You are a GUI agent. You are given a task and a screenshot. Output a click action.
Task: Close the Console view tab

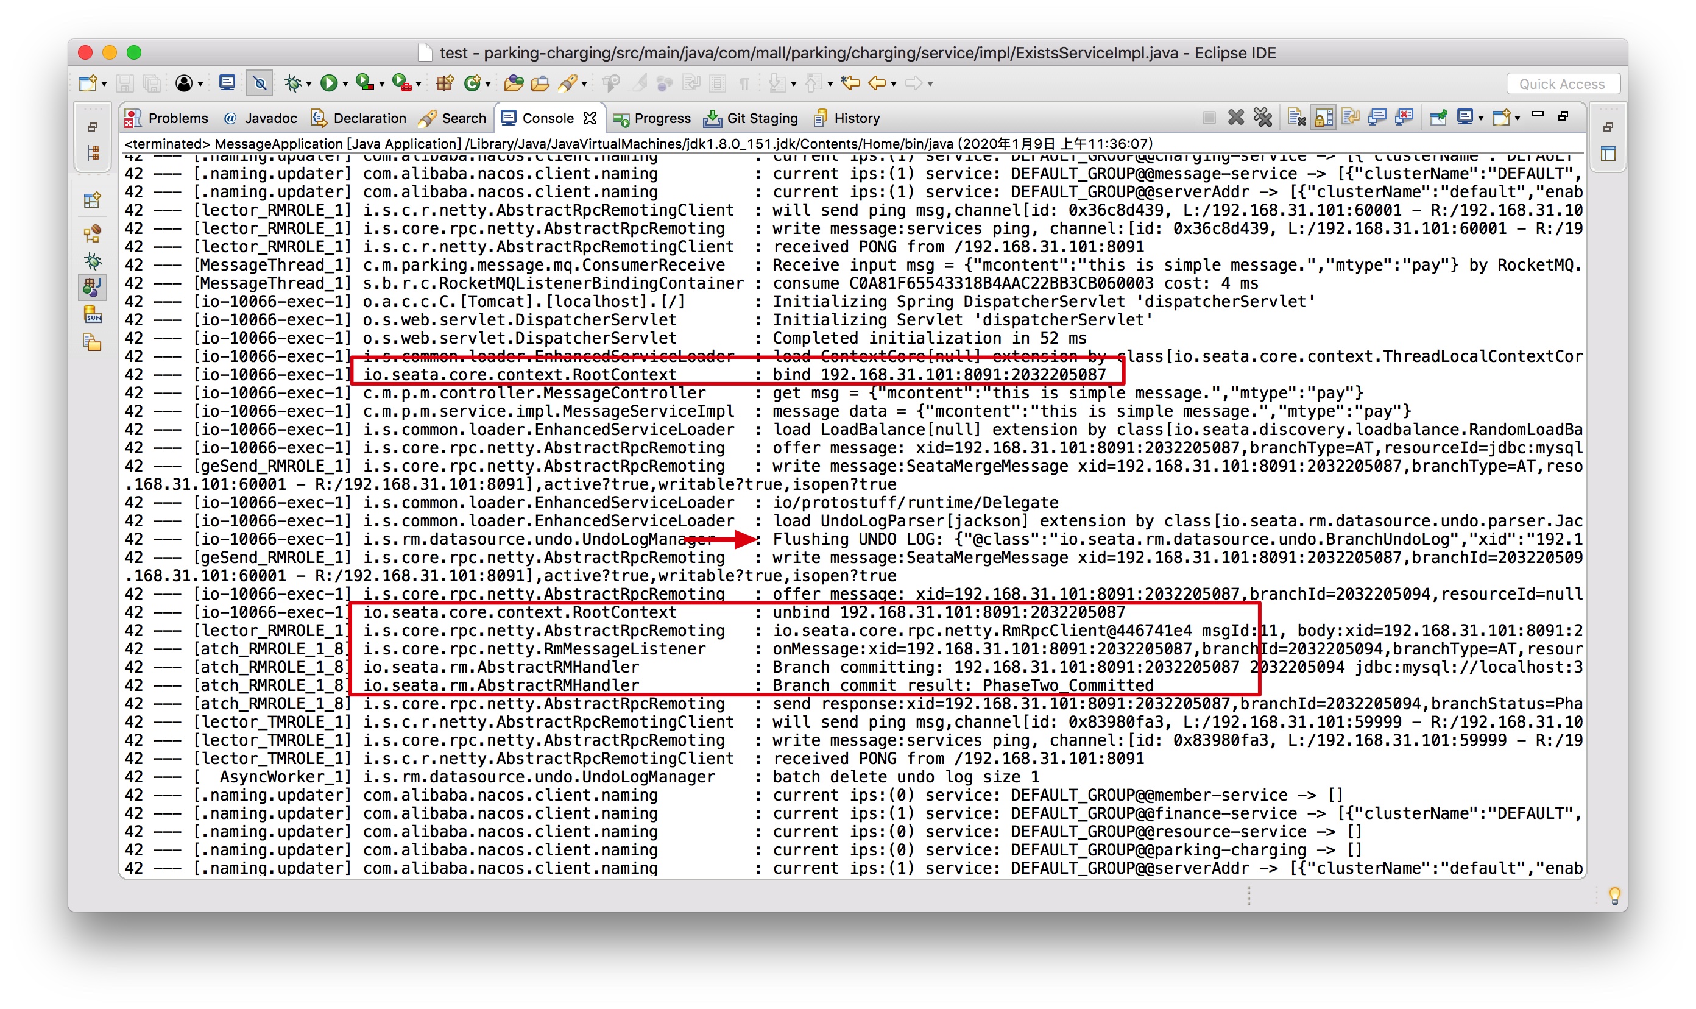click(x=590, y=118)
